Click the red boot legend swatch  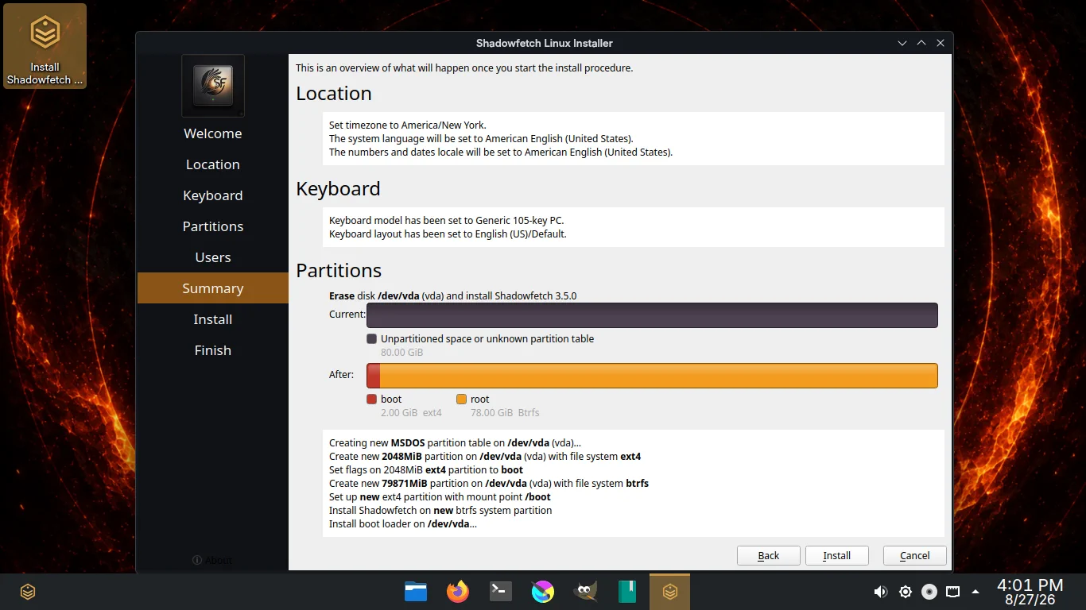coord(371,400)
